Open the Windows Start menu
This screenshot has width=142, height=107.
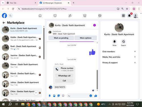3,104
